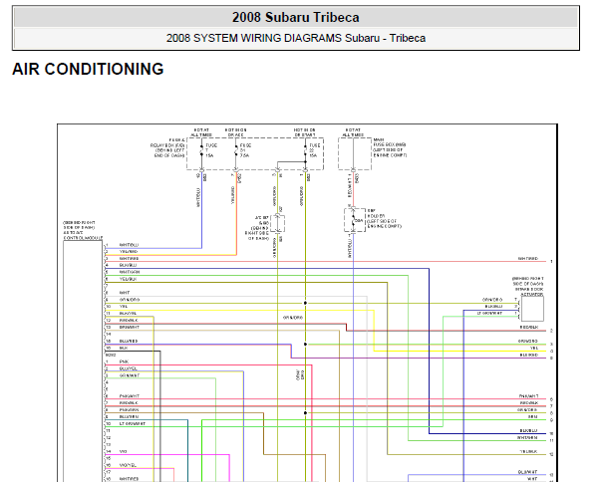Click 'GRN/ORG' at control module pin 9
Image resolution: width=603 pixels, height=482 pixels.
[130, 300]
